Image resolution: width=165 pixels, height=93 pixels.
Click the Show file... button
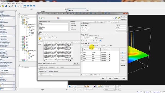pyautogui.click(x=76, y=64)
